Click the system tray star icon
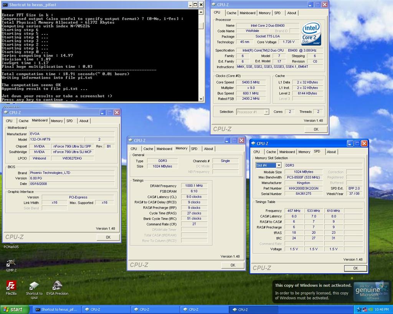This screenshot has width=393, height=314. point(359,310)
